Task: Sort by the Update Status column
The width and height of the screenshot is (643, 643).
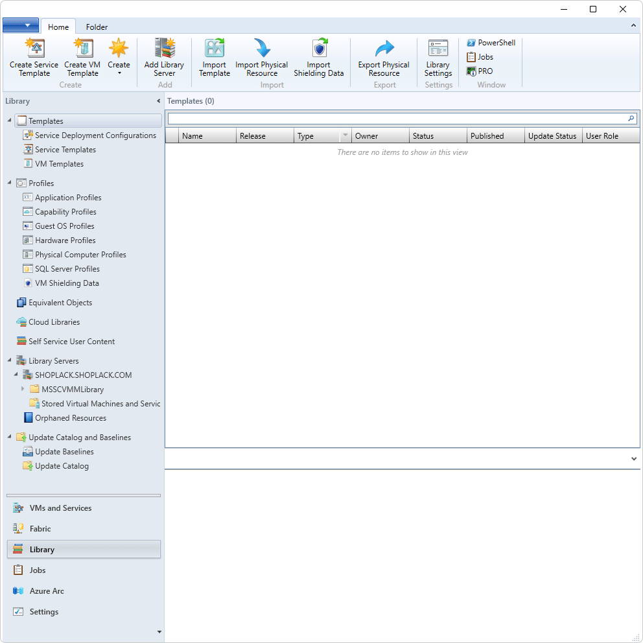Action: coord(554,135)
